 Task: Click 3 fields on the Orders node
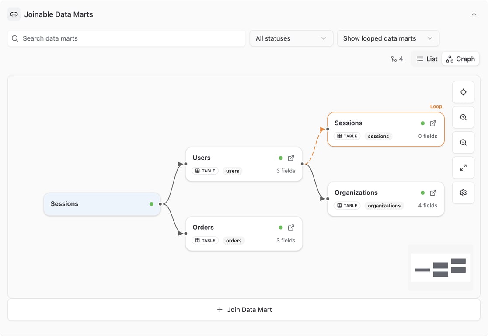(286, 240)
